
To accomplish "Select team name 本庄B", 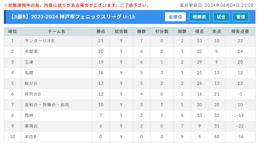I will [x=31, y=137].
